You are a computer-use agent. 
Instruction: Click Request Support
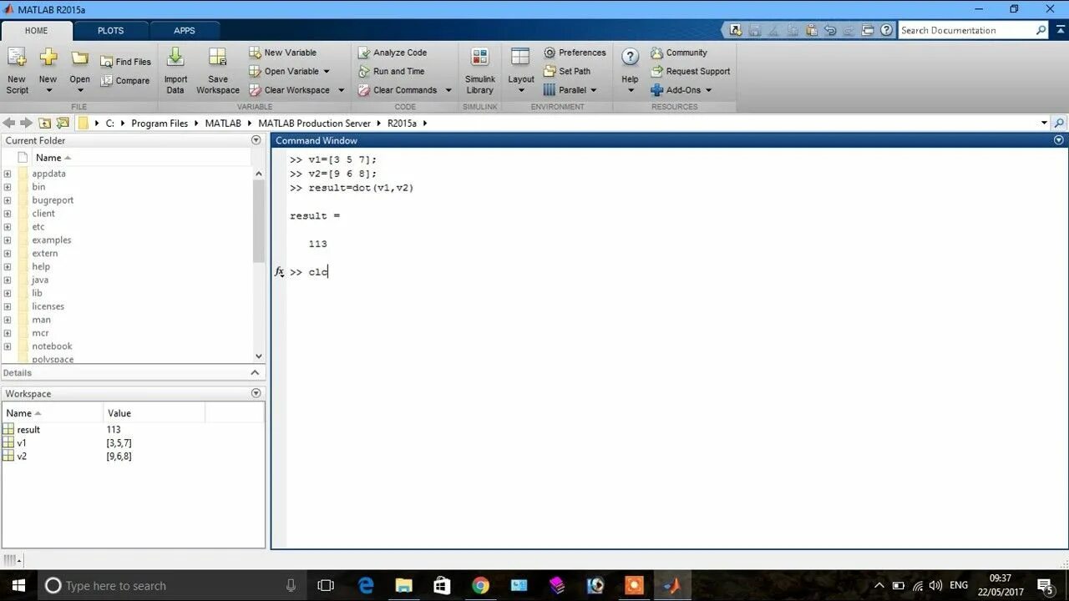pos(691,72)
